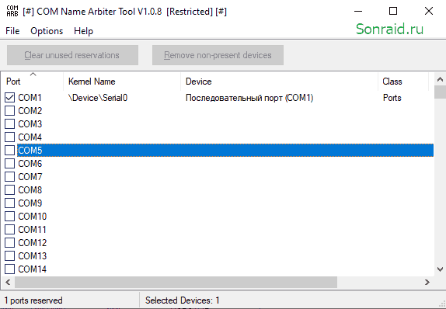Check the COM6 checkbox
Image resolution: width=446 pixels, height=309 pixels.
9,164
